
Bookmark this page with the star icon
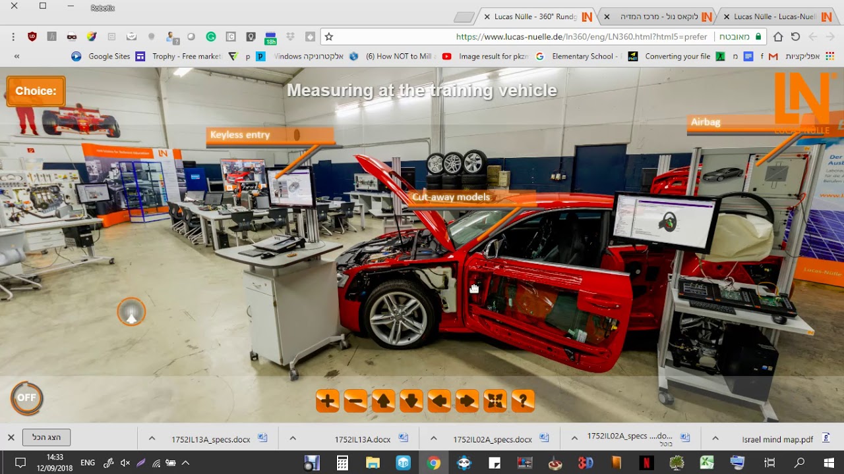(329, 37)
